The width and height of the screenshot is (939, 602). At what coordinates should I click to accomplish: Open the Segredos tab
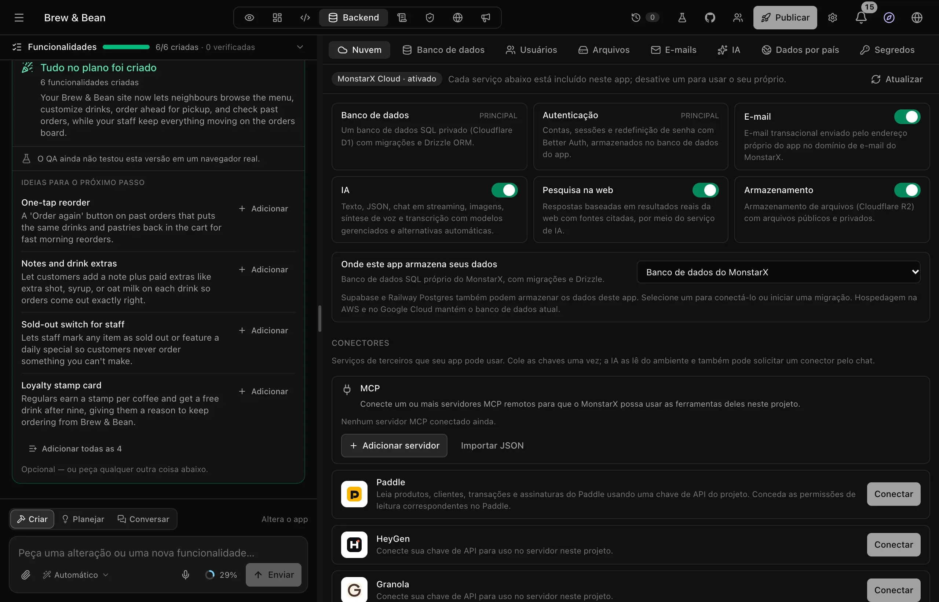[x=887, y=50]
